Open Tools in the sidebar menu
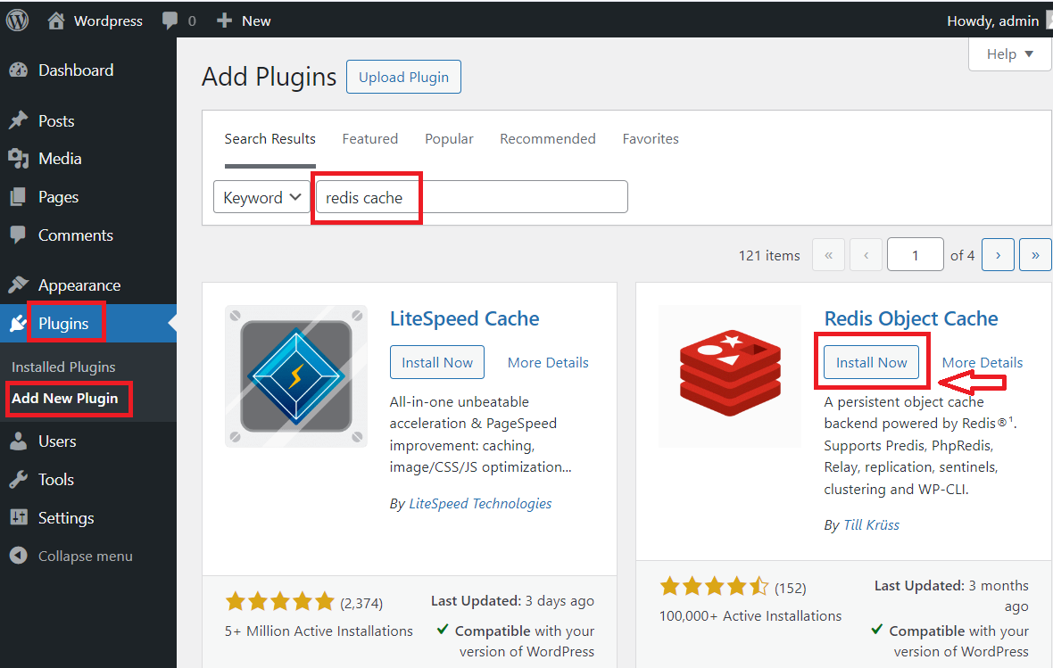This screenshot has height=668, width=1053. (55, 479)
